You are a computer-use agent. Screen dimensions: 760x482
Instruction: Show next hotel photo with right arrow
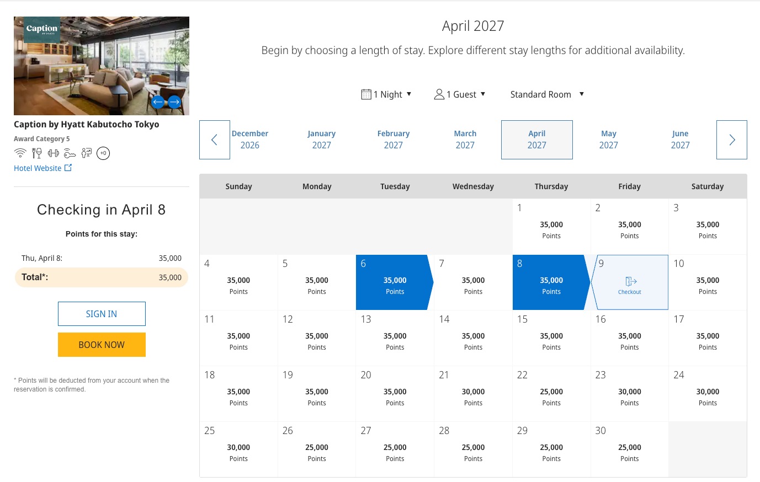click(x=174, y=101)
